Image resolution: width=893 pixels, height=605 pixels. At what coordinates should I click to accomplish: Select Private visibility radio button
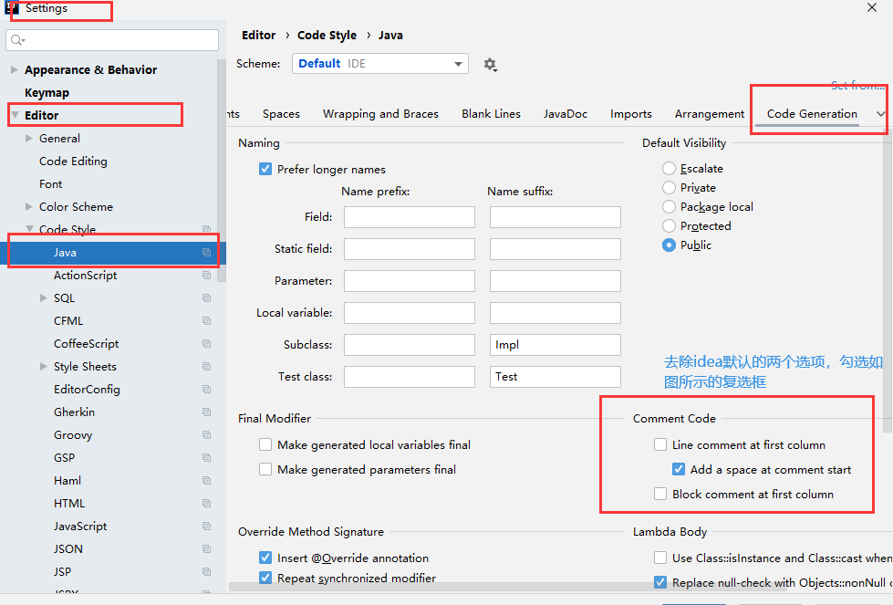click(x=670, y=187)
